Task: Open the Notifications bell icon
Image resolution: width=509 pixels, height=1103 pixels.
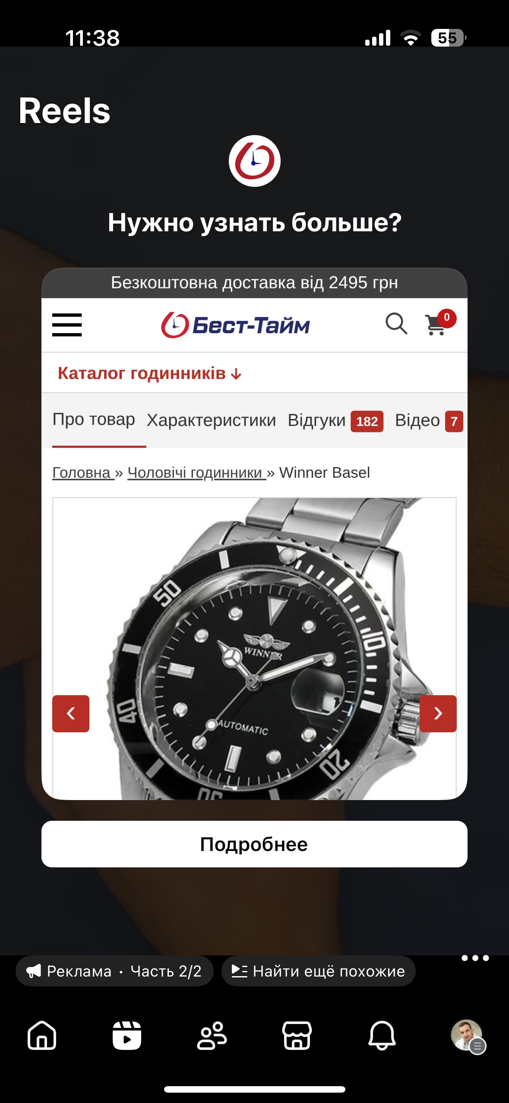Action: (382, 1035)
